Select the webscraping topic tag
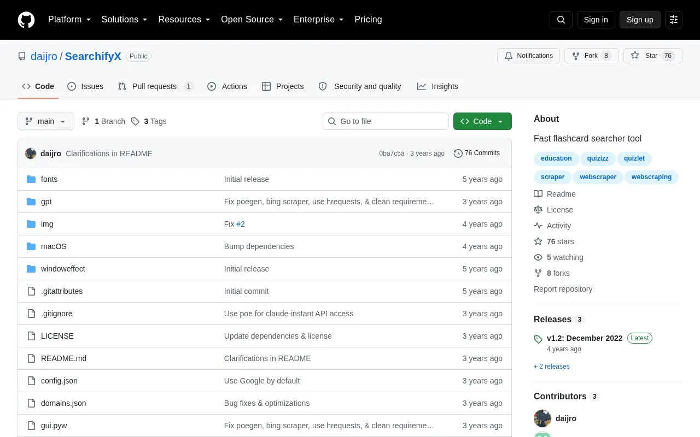Viewport: 700px width, 437px height. tap(651, 177)
